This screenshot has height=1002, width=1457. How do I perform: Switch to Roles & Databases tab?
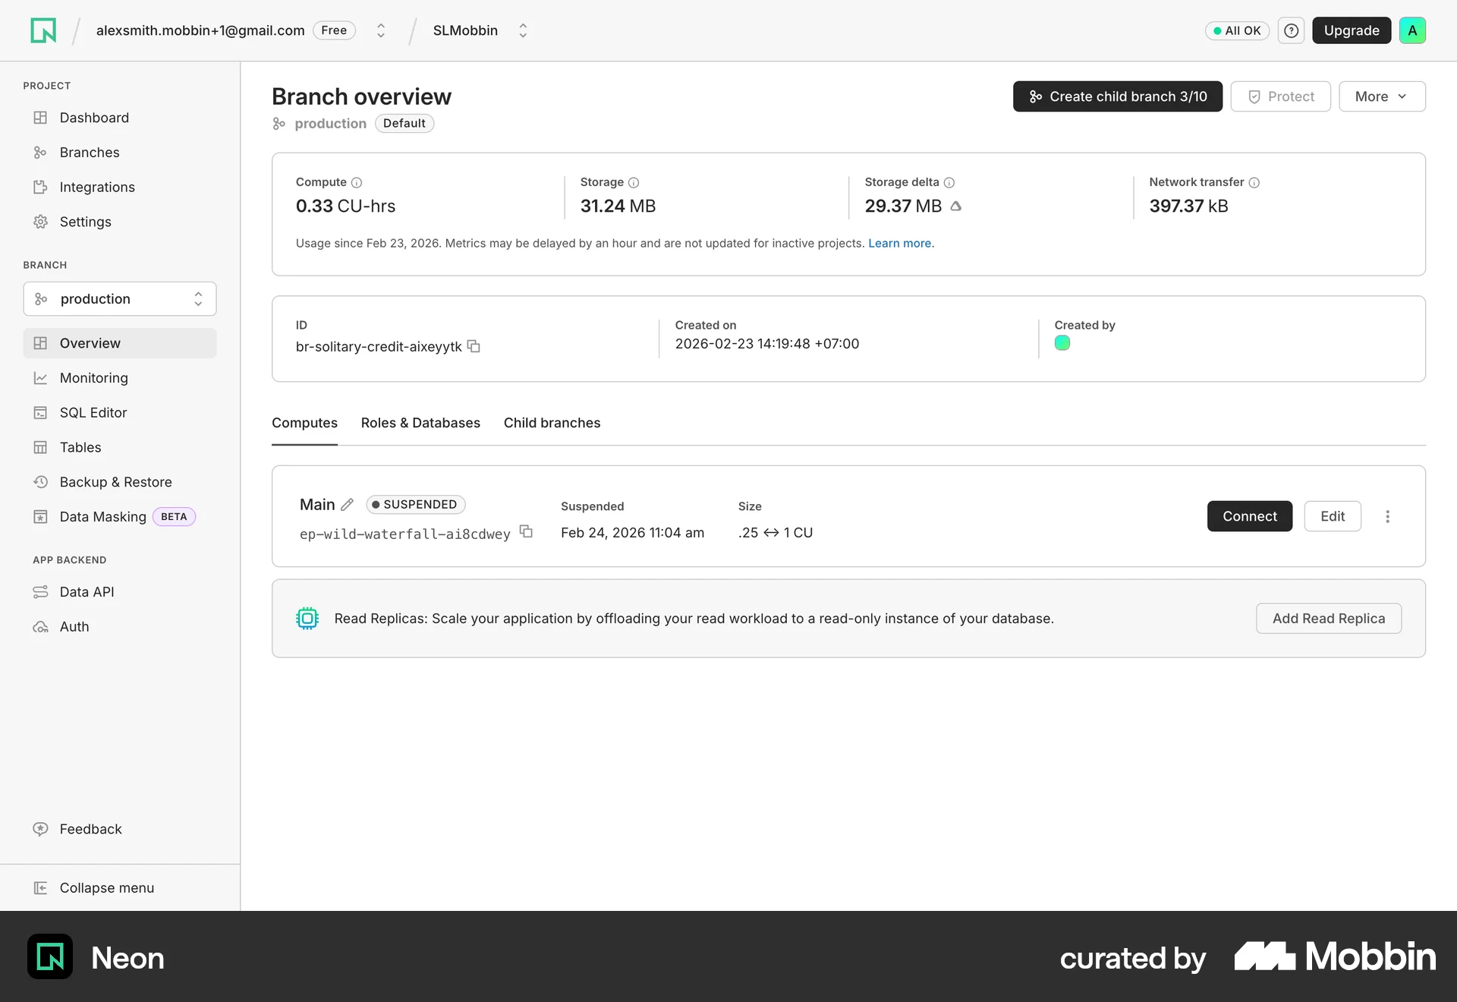click(x=420, y=423)
